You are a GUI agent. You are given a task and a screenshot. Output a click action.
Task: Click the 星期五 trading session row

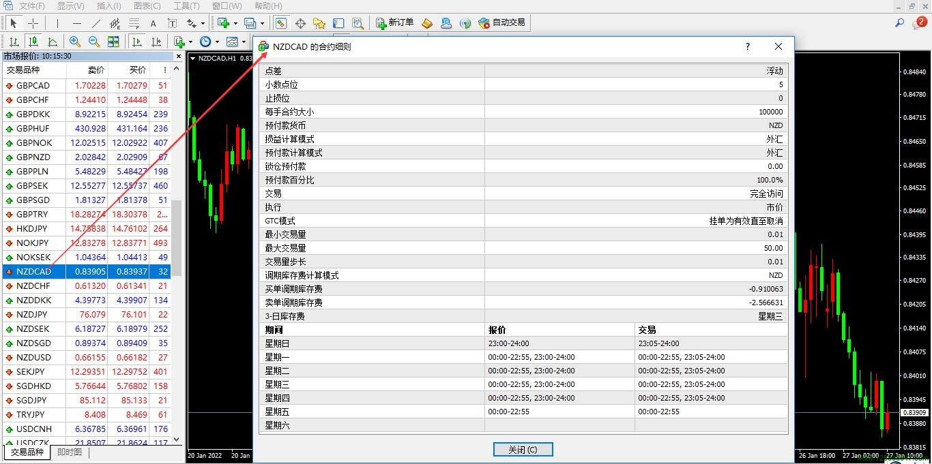524,412
